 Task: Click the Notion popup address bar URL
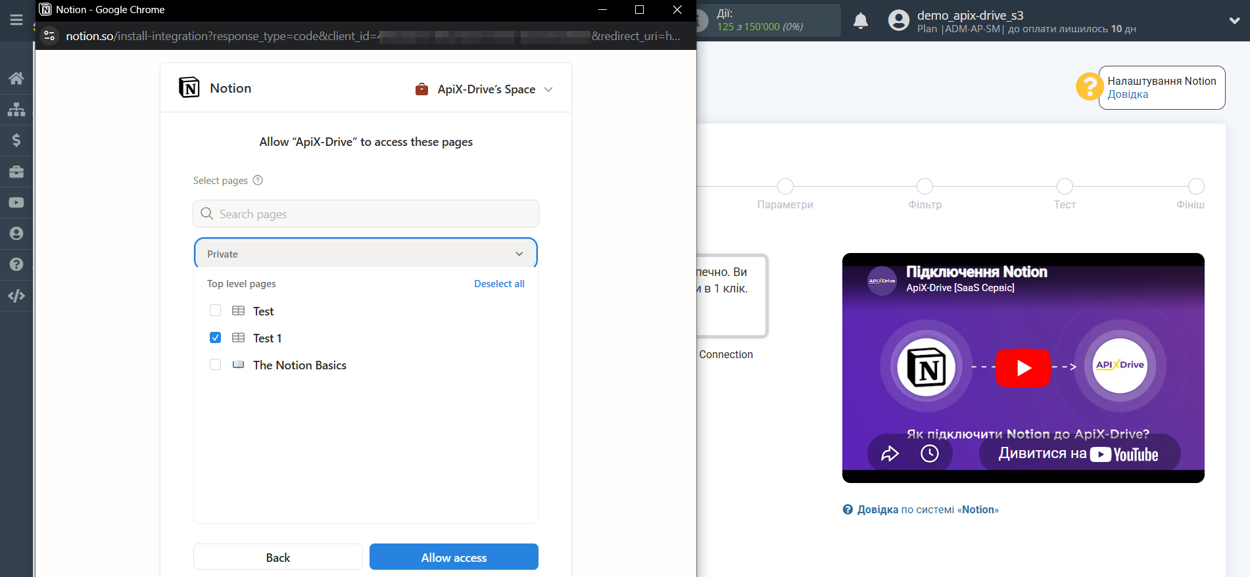[x=373, y=36]
